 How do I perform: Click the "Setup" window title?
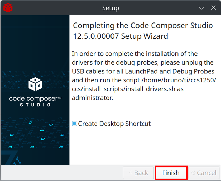point(110,8)
